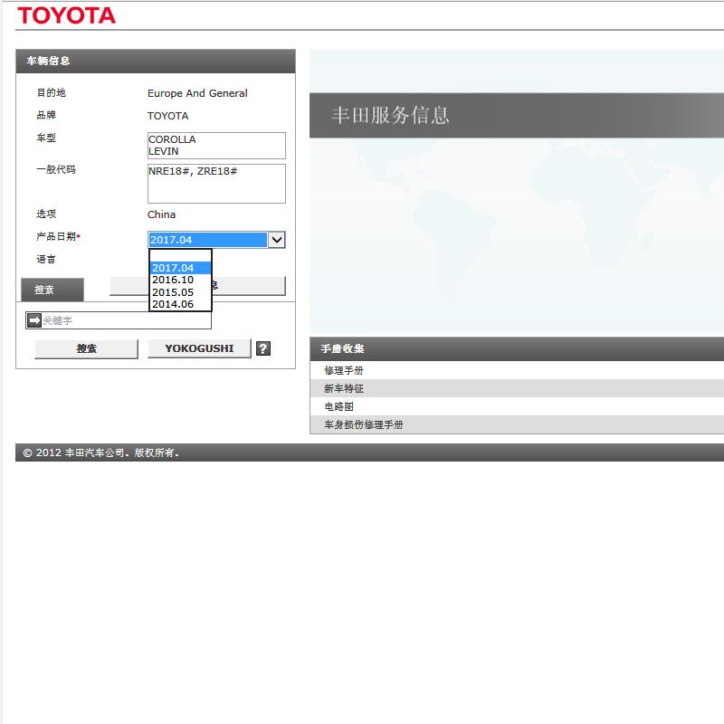724x724 pixels.
Task: Click the 车型 label
Action: [x=46, y=138]
